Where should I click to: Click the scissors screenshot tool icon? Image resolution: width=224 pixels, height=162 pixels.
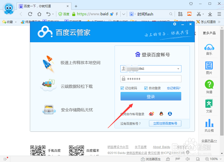pos(199,14)
